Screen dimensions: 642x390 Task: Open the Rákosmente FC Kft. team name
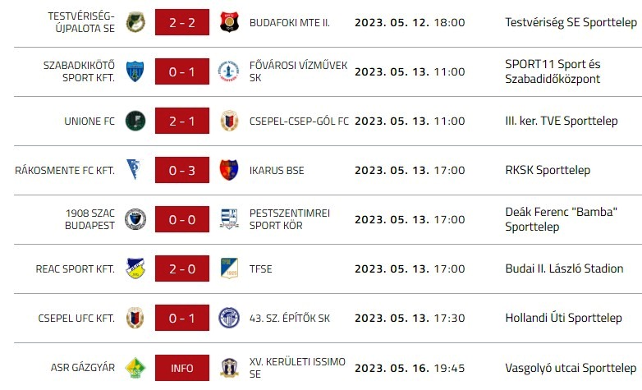[65, 170]
